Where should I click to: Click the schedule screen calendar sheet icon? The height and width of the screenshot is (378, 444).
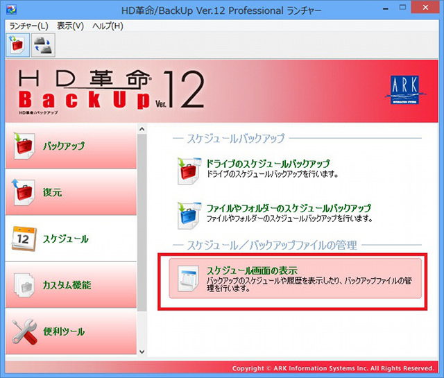pos(188,279)
